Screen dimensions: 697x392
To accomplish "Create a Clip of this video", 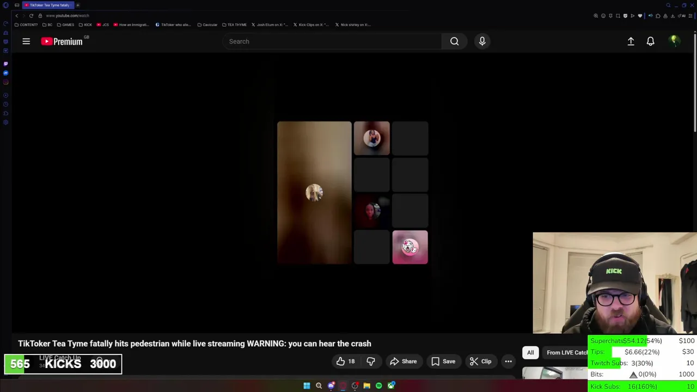I will tap(481, 362).
